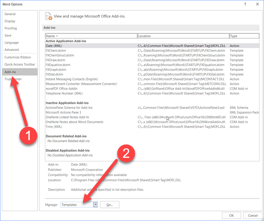Select the FXStat.dotm add-in
264x221 pixels.
pos(152,74)
